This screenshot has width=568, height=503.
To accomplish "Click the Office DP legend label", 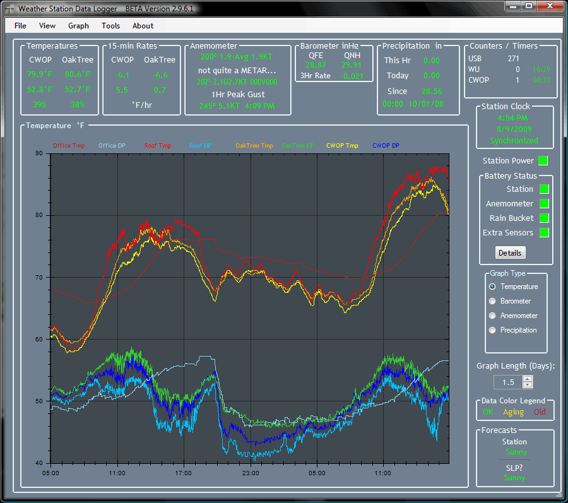I will click(x=112, y=146).
